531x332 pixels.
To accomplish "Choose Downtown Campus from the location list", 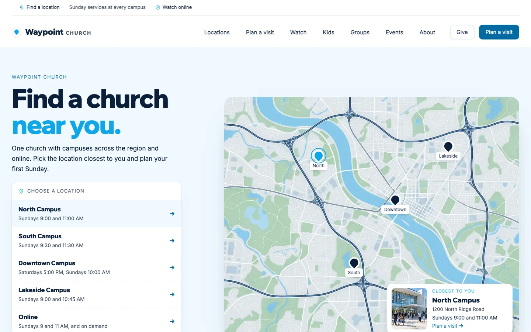I will [97, 267].
